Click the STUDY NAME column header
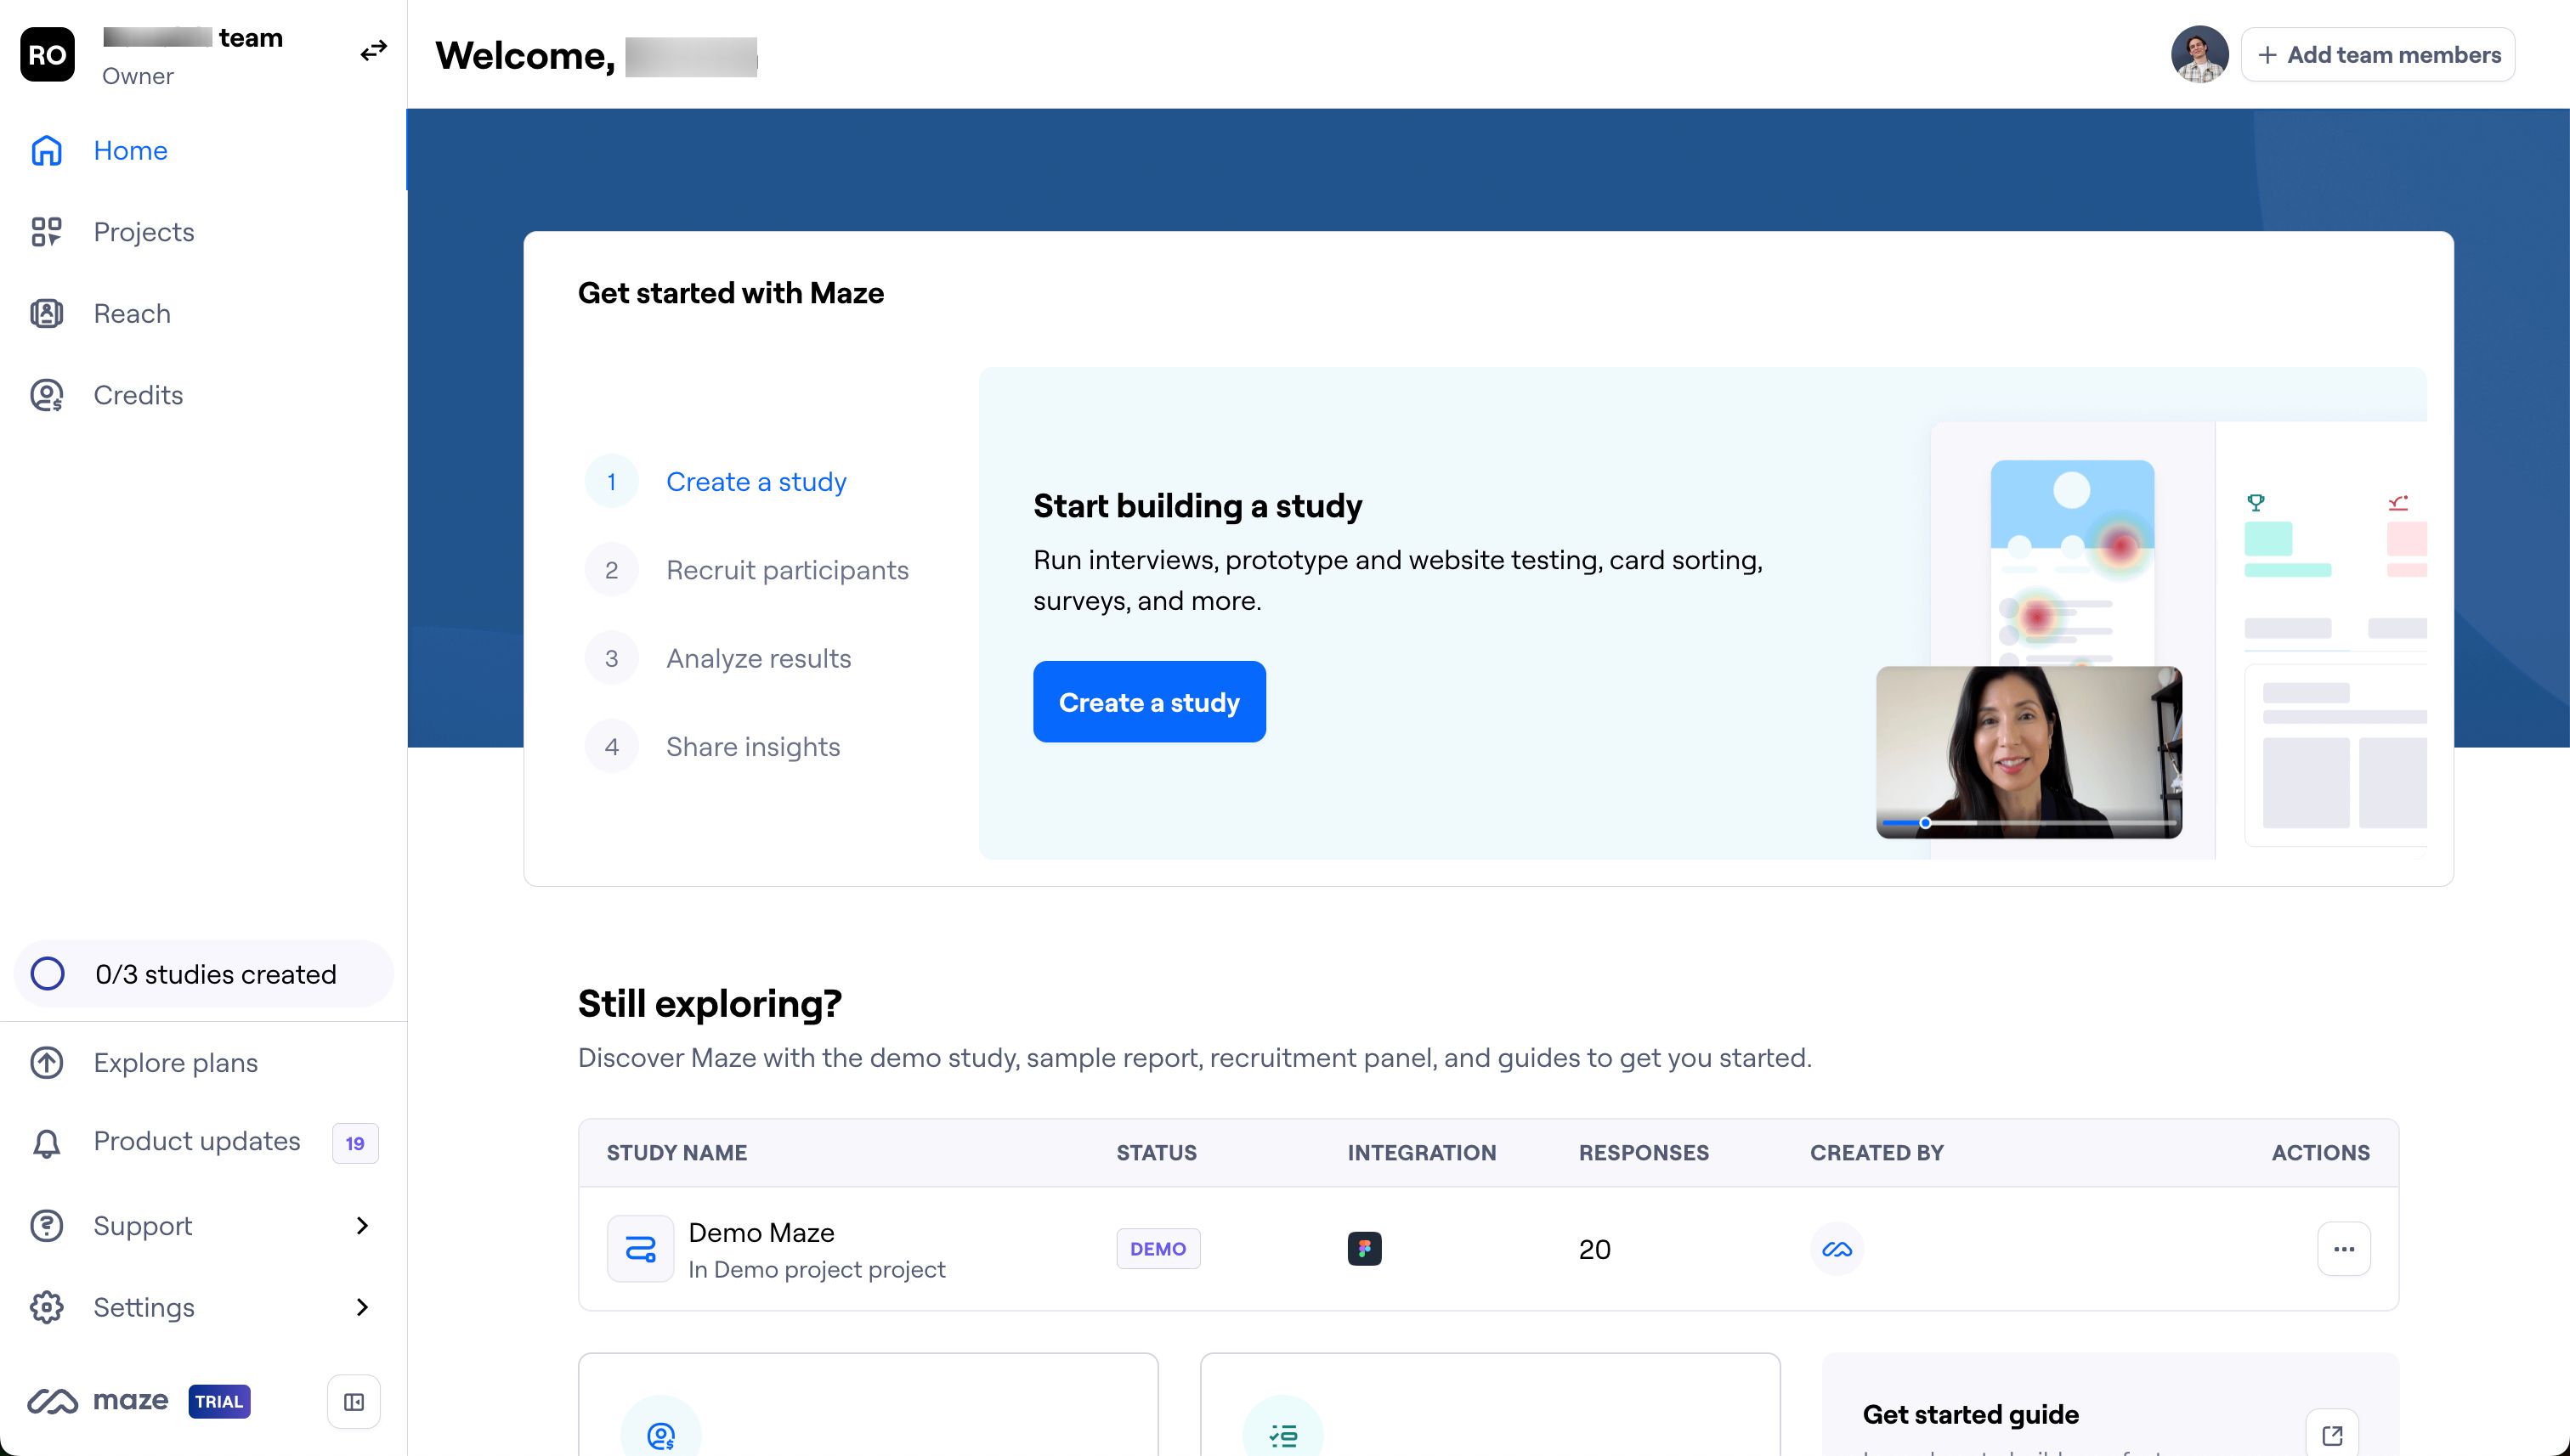 (676, 1152)
